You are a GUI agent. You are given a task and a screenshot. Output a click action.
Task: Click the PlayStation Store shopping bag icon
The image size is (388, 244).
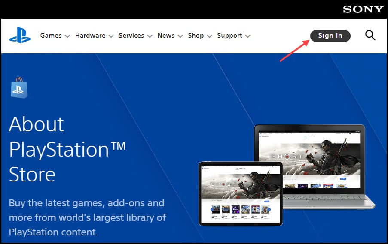(19, 88)
